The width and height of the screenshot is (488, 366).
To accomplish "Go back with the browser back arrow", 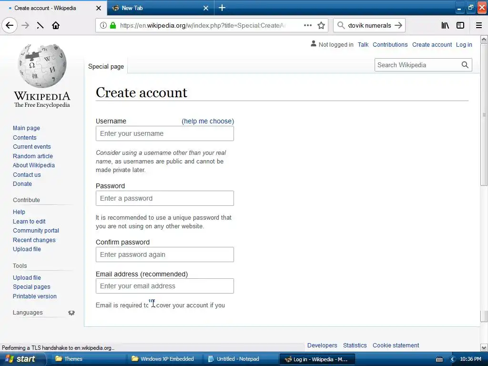I will click(x=10, y=25).
